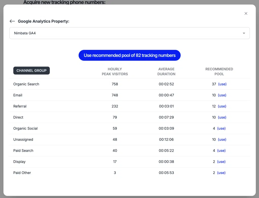Select the Paid Search channel name

[x=23, y=150]
